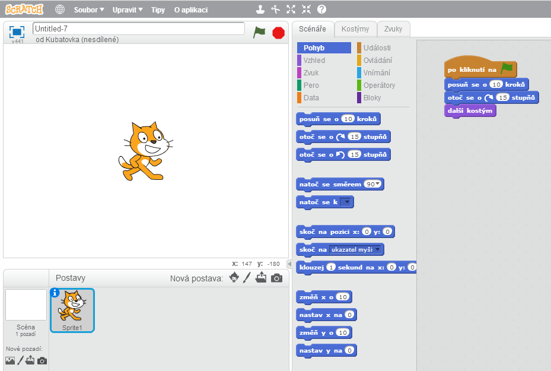The width and height of the screenshot is (551, 371).
Task: Select the duplicate stamp tool
Action: coord(260,9)
